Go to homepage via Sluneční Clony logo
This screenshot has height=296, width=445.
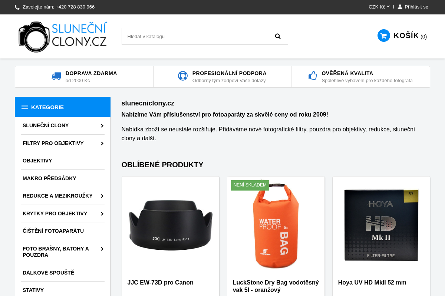pyautogui.click(x=63, y=37)
